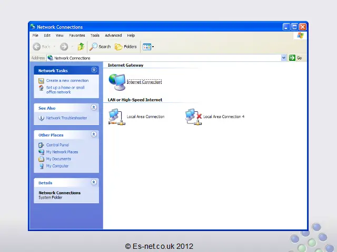
Task: Click the Control Panel sidebar icon
Action: click(x=41, y=145)
